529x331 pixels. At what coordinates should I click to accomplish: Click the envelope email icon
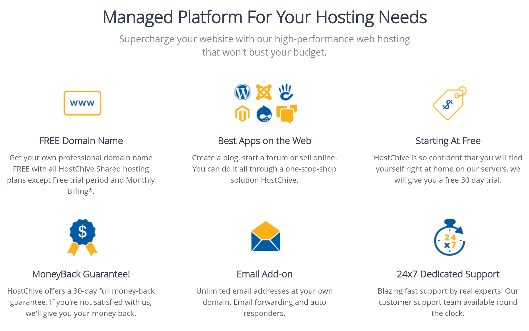pyautogui.click(x=266, y=236)
